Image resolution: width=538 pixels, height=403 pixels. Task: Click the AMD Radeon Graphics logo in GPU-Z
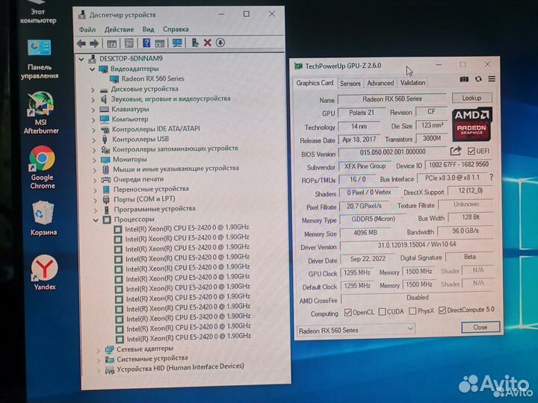tap(471, 124)
